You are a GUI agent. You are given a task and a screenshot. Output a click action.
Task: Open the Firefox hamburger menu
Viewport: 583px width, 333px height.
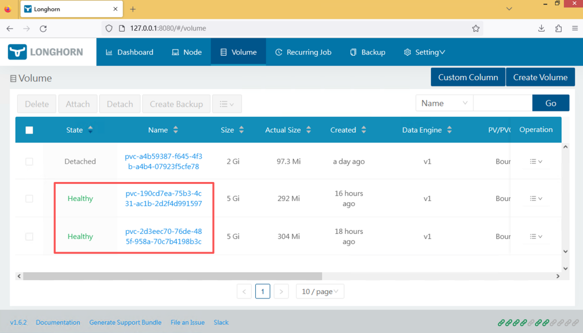point(575,28)
